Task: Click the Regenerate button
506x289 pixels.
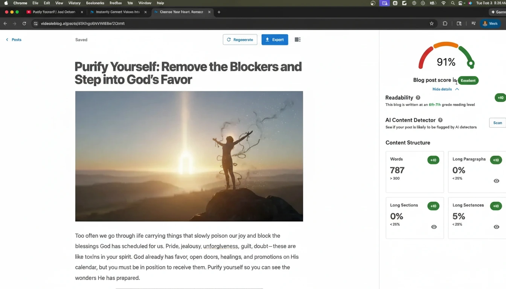Action: [x=240, y=40]
